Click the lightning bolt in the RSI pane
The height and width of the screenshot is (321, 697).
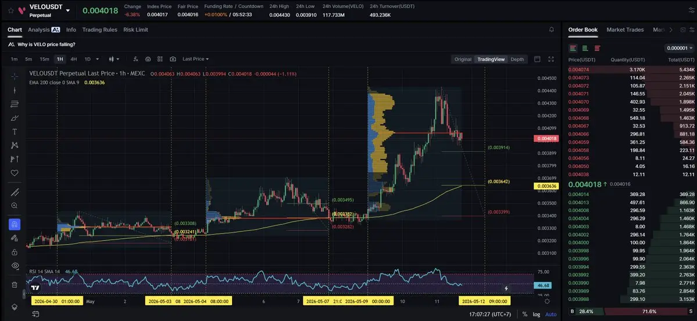click(x=506, y=288)
